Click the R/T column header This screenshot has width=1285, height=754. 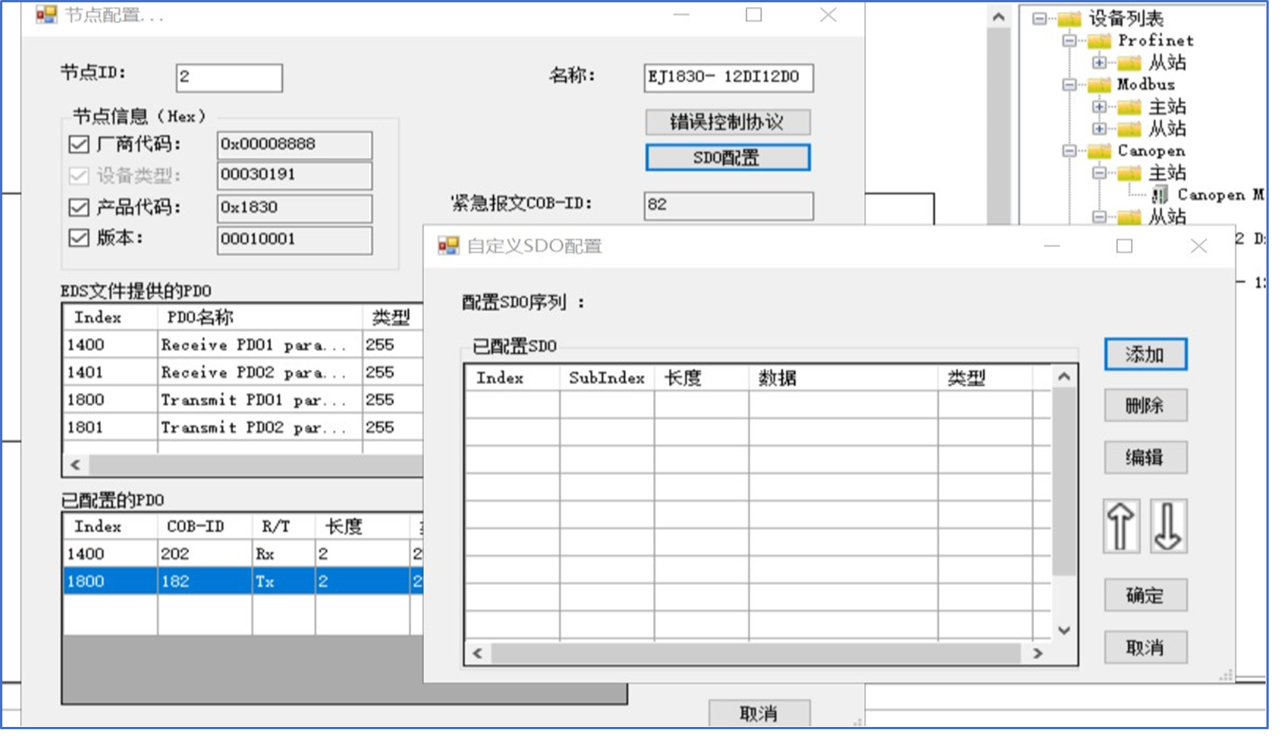[283, 526]
